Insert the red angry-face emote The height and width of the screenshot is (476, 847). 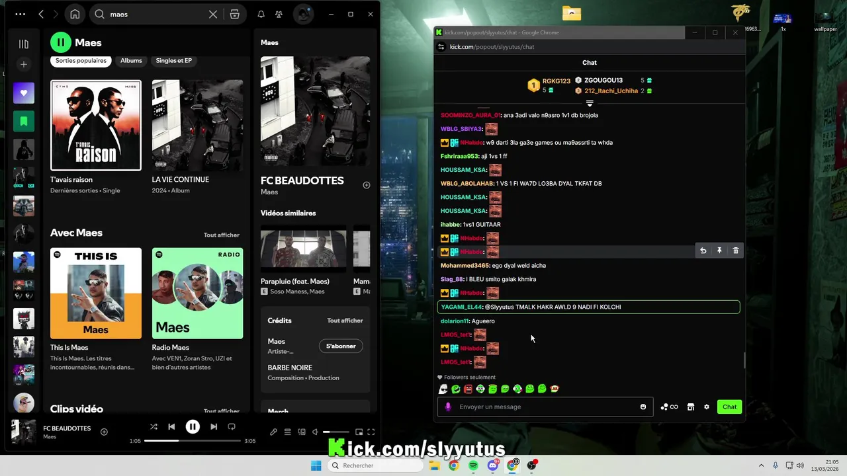(x=468, y=389)
